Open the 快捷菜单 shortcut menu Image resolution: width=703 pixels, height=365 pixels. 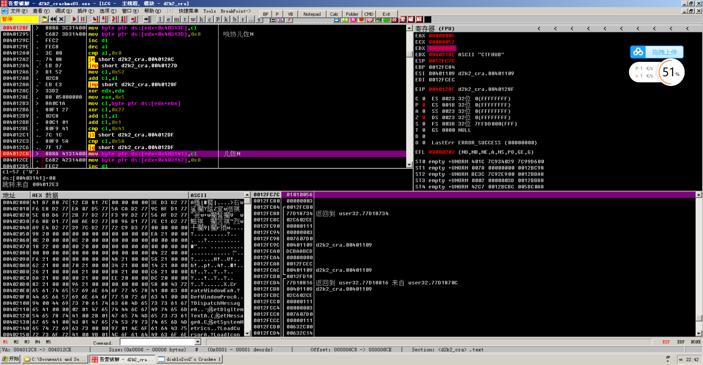(188, 11)
